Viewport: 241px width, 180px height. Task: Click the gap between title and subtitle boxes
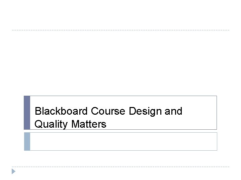[120, 131]
